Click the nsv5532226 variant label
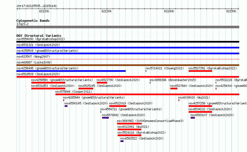 click(x=231, y=80)
